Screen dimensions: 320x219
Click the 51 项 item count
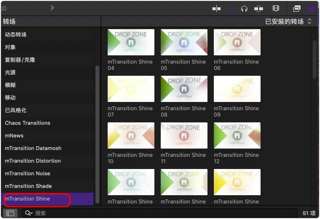(x=309, y=213)
